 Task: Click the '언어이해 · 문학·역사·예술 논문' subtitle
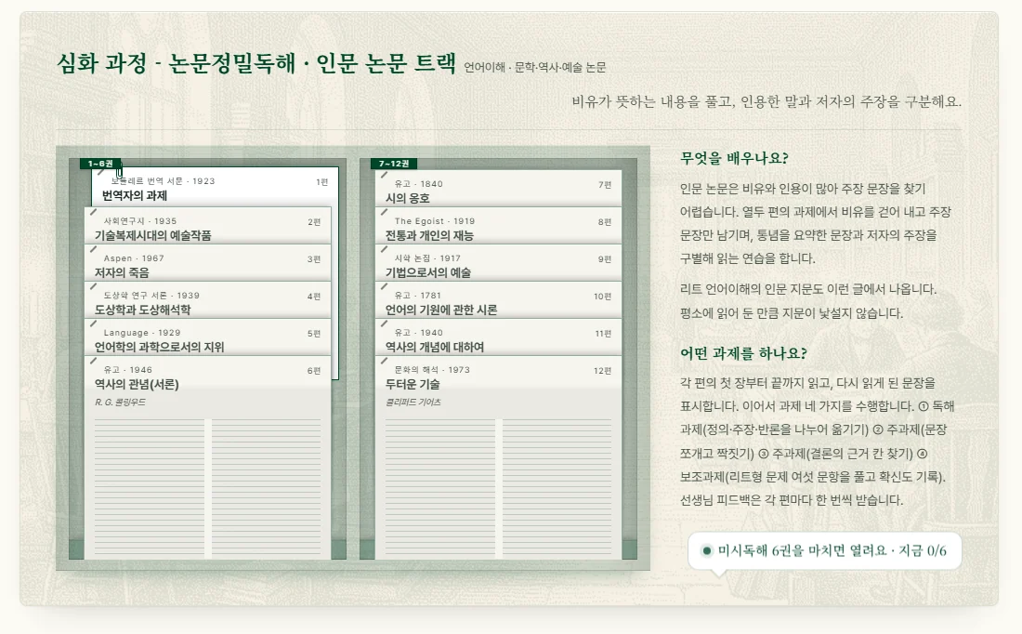click(x=535, y=67)
